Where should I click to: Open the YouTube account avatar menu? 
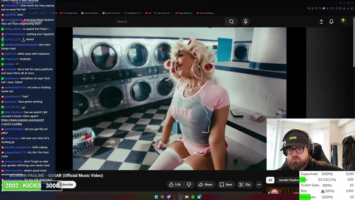coord(343,21)
